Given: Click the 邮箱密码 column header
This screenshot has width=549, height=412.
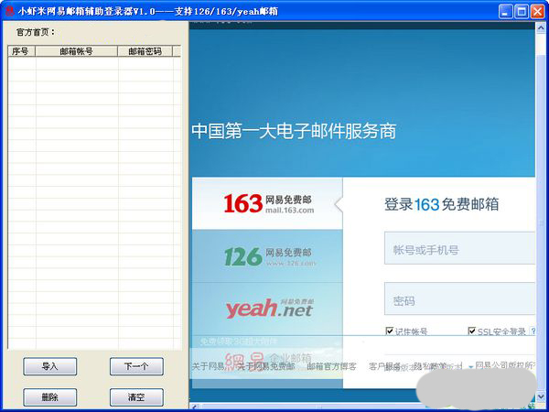Looking at the screenshot, I should click(x=145, y=51).
